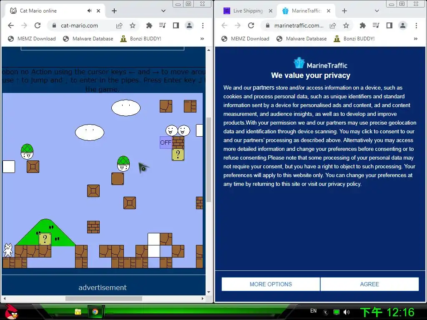Close the Live Shipping tab
Image resolution: width=427 pixels, height=320 pixels.
pos(270,11)
